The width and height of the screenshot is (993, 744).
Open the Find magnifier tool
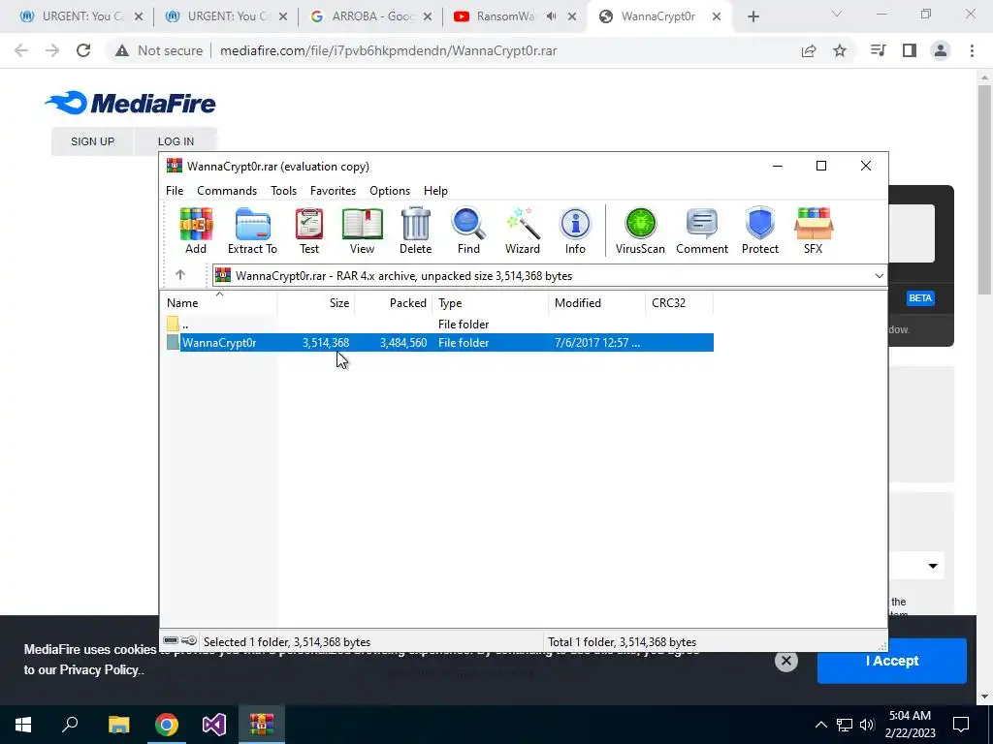[x=468, y=231]
